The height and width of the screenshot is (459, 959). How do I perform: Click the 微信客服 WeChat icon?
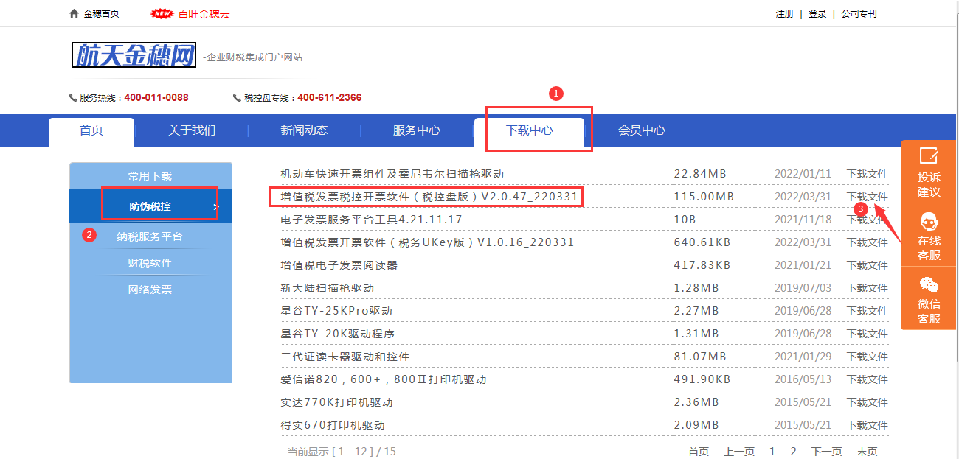[929, 285]
